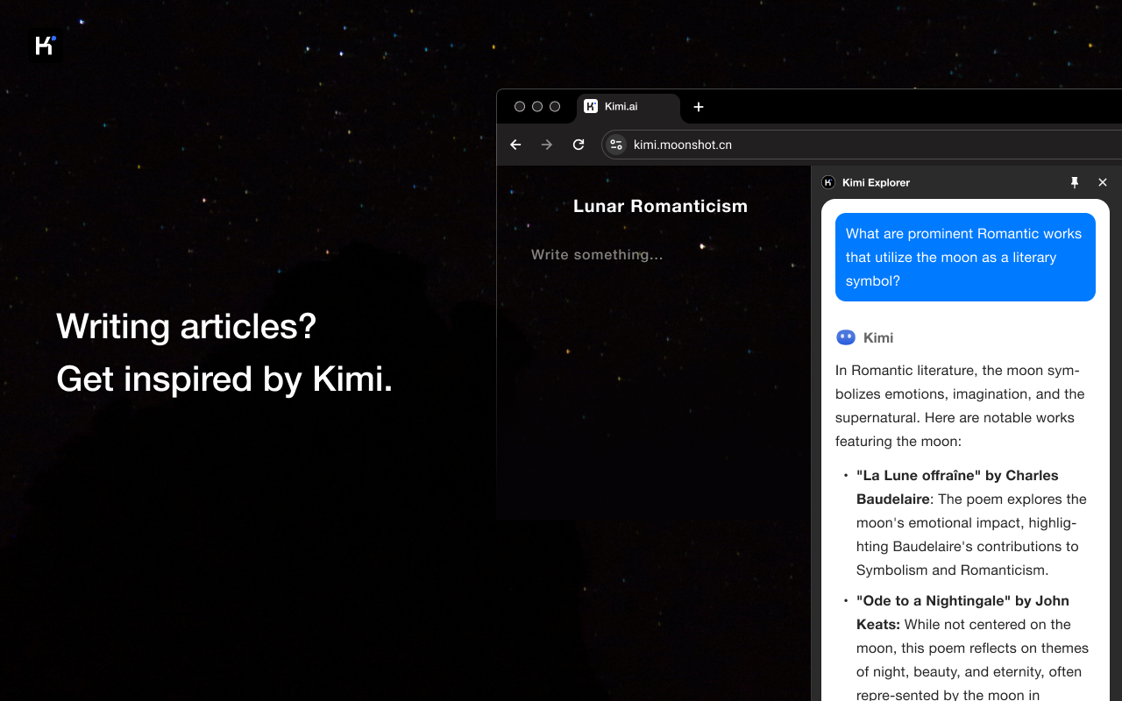Click the "Ode to a Nightingale" bullet item
The width and height of the screenshot is (1122, 701).
point(969,647)
